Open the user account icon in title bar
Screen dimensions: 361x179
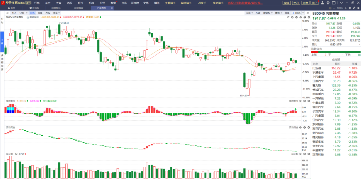[322, 3]
